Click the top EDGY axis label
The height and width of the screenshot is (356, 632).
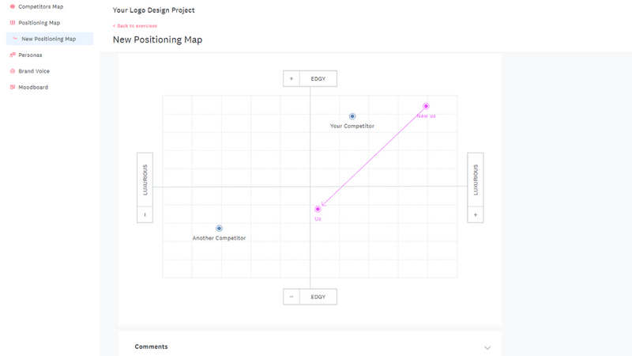318,78
